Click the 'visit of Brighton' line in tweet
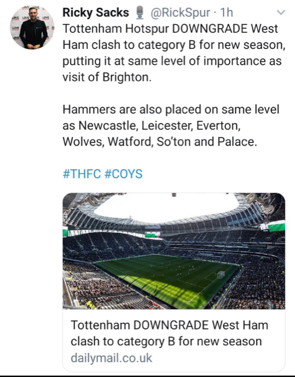Viewport: 295px width, 377px height. [107, 77]
